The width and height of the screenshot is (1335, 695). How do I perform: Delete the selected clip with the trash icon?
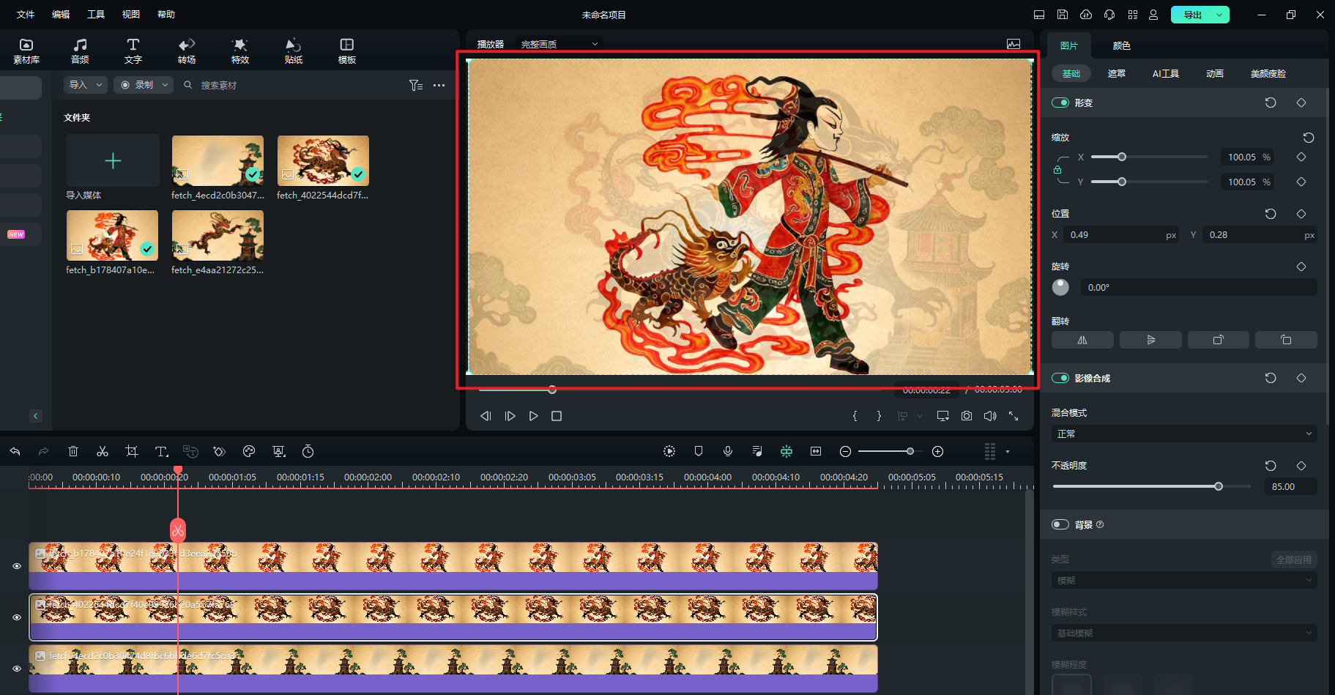pos(73,451)
